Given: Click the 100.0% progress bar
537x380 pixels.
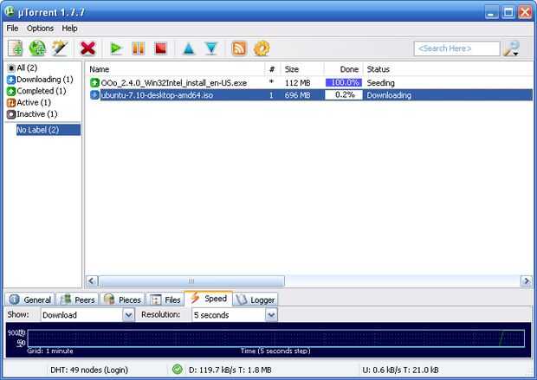Looking at the screenshot, I should coord(344,83).
